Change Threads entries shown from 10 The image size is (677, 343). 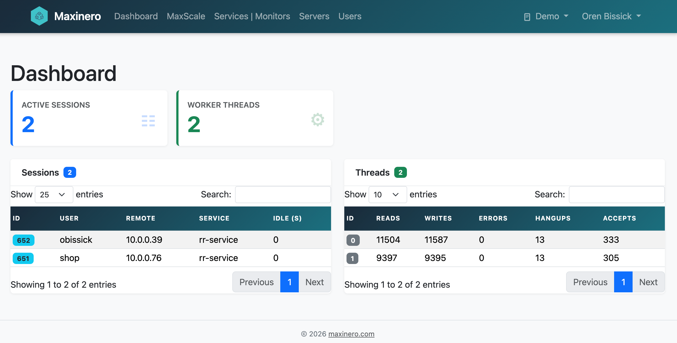387,195
